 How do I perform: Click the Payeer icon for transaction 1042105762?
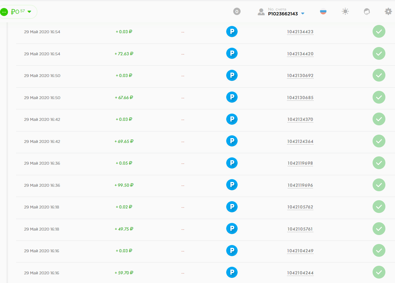[232, 207]
